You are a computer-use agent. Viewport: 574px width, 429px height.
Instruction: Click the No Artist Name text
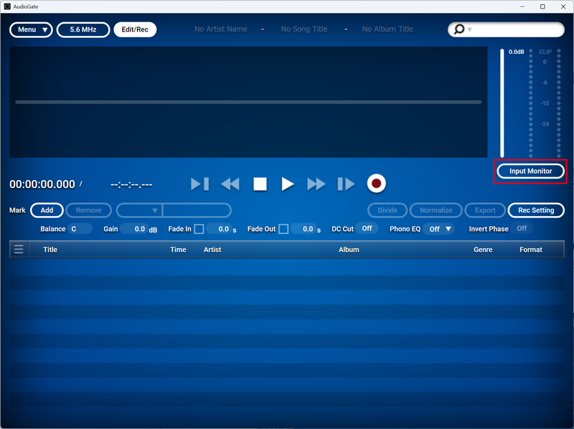point(221,29)
